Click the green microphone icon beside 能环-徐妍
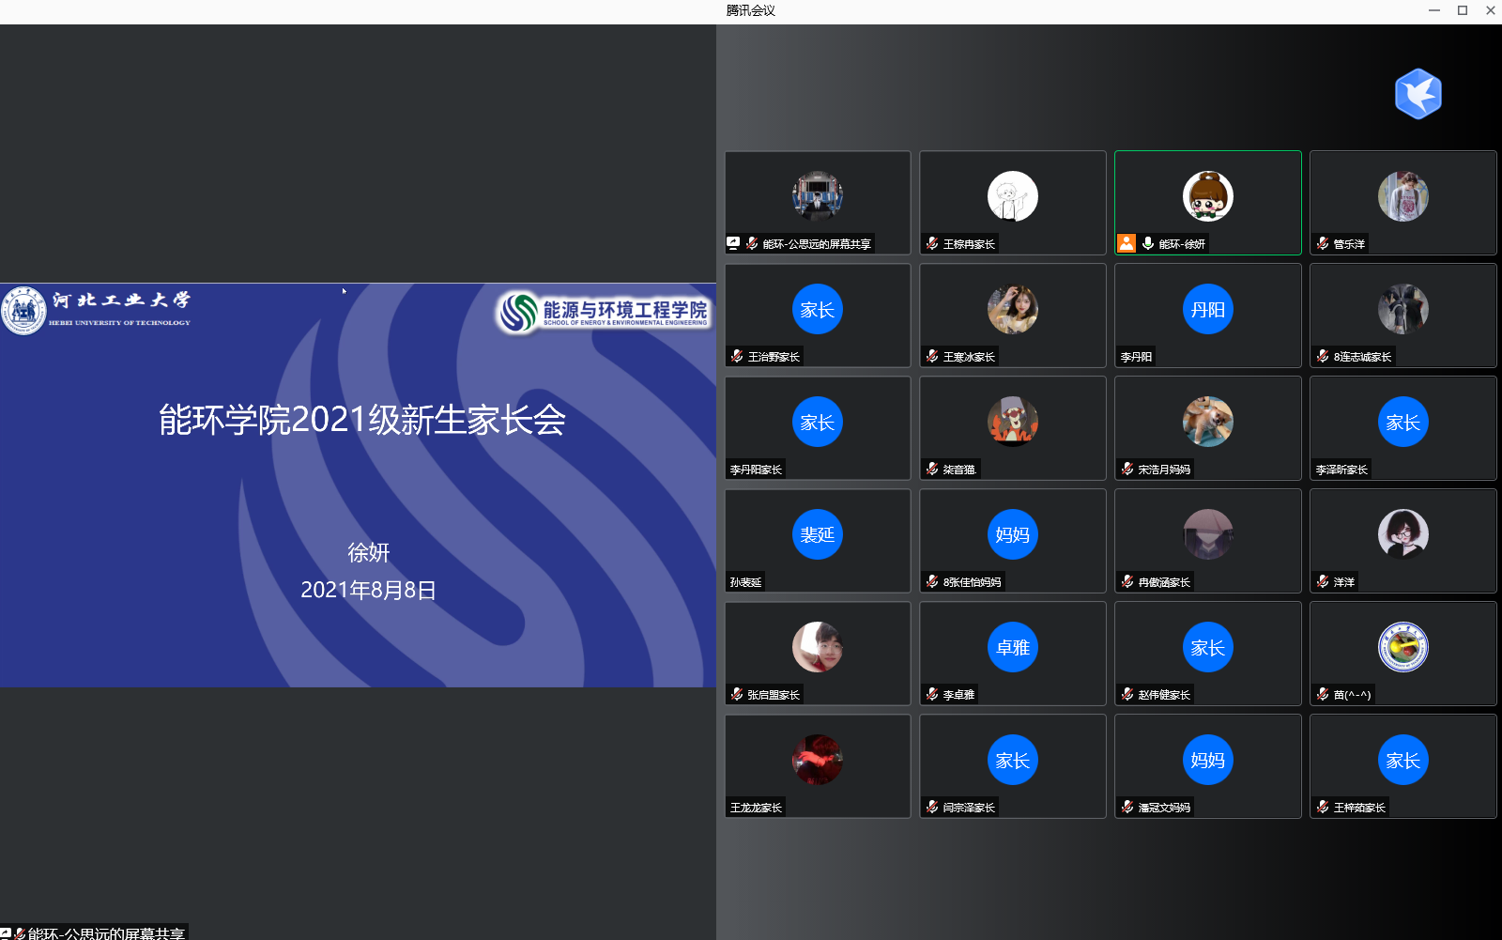 1147,244
